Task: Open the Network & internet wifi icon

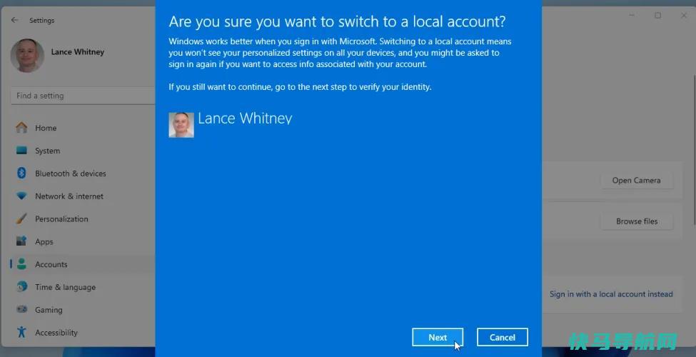Action: (21, 196)
